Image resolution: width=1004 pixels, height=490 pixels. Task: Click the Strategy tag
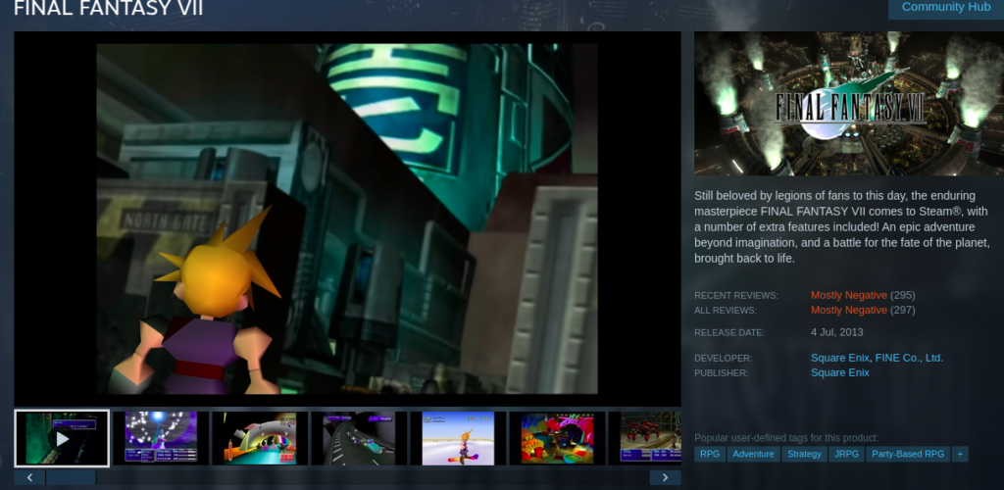tap(804, 454)
